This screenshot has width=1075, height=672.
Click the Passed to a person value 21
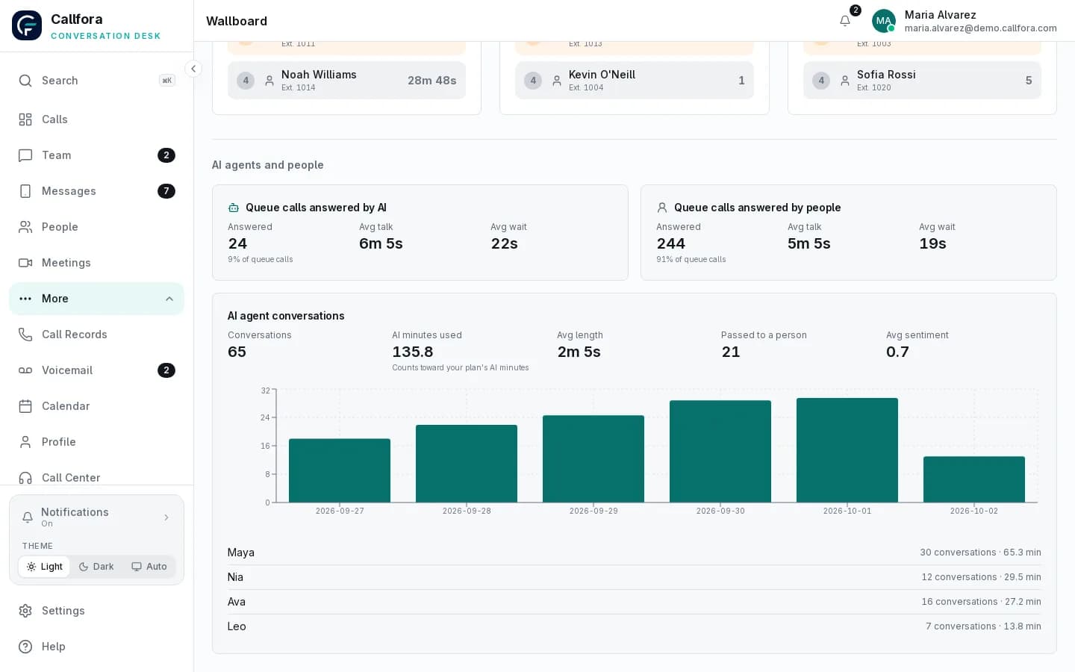731,352
